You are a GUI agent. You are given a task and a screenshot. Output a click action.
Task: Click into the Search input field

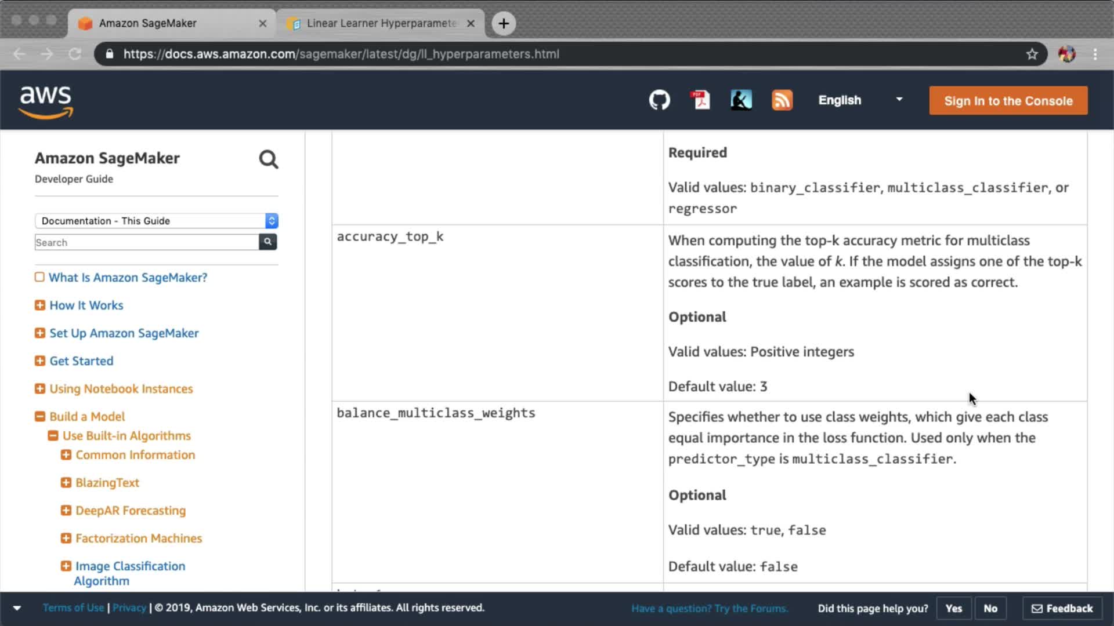146,242
